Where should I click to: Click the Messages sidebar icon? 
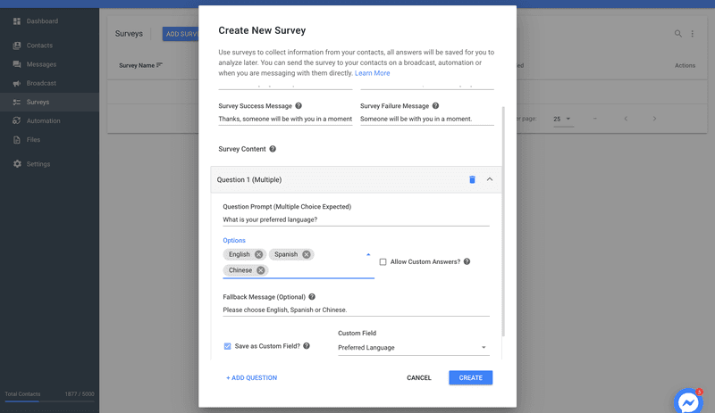(17, 64)
